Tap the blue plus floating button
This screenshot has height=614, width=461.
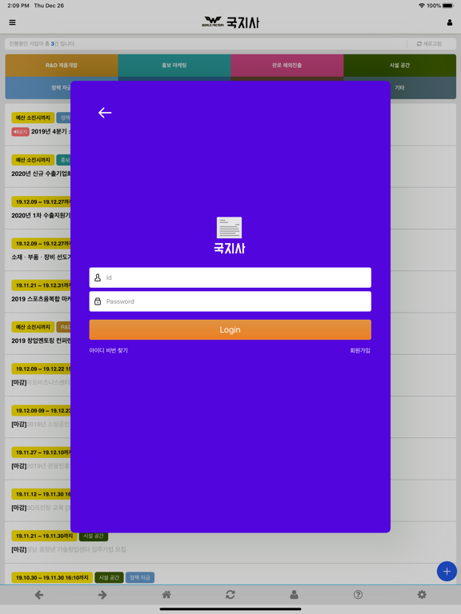click(x=447, y=572)
